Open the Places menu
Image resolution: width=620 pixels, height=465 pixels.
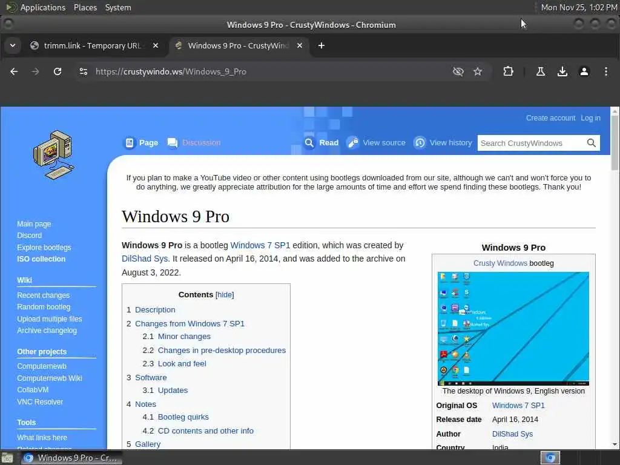point(85,7)
